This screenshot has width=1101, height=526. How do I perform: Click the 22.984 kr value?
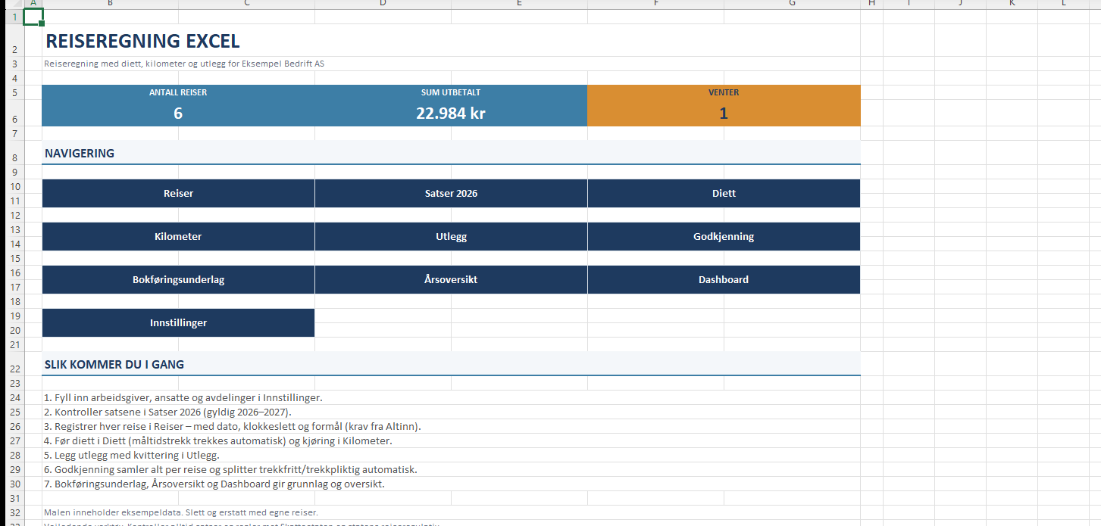(451, 114)
